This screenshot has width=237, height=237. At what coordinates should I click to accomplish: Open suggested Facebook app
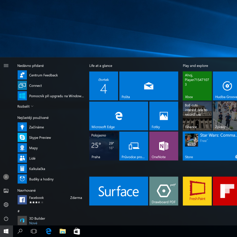pos(51,200)
